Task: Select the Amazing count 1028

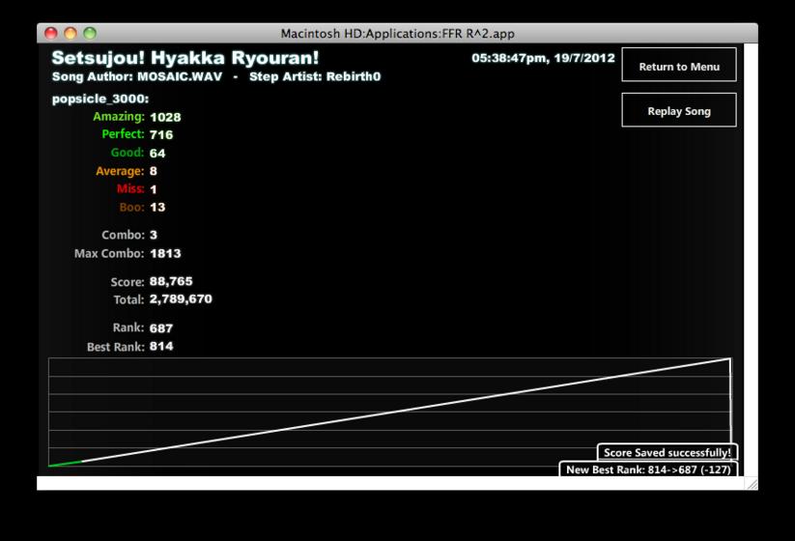Action: pos(165,117)
